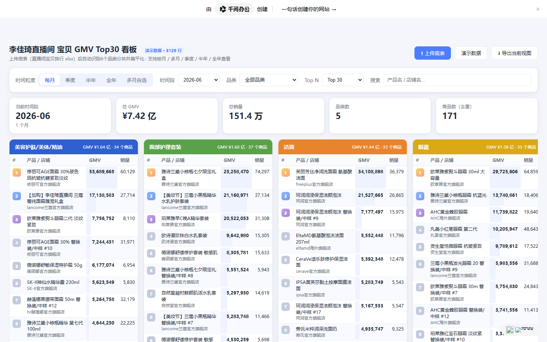The width and height of the screenshot is (547, 342).
Task: Click rank 2 badge beside 【加购】李佳琦直播间 兰蔻菁纯面霜
Action: [17, 196]
